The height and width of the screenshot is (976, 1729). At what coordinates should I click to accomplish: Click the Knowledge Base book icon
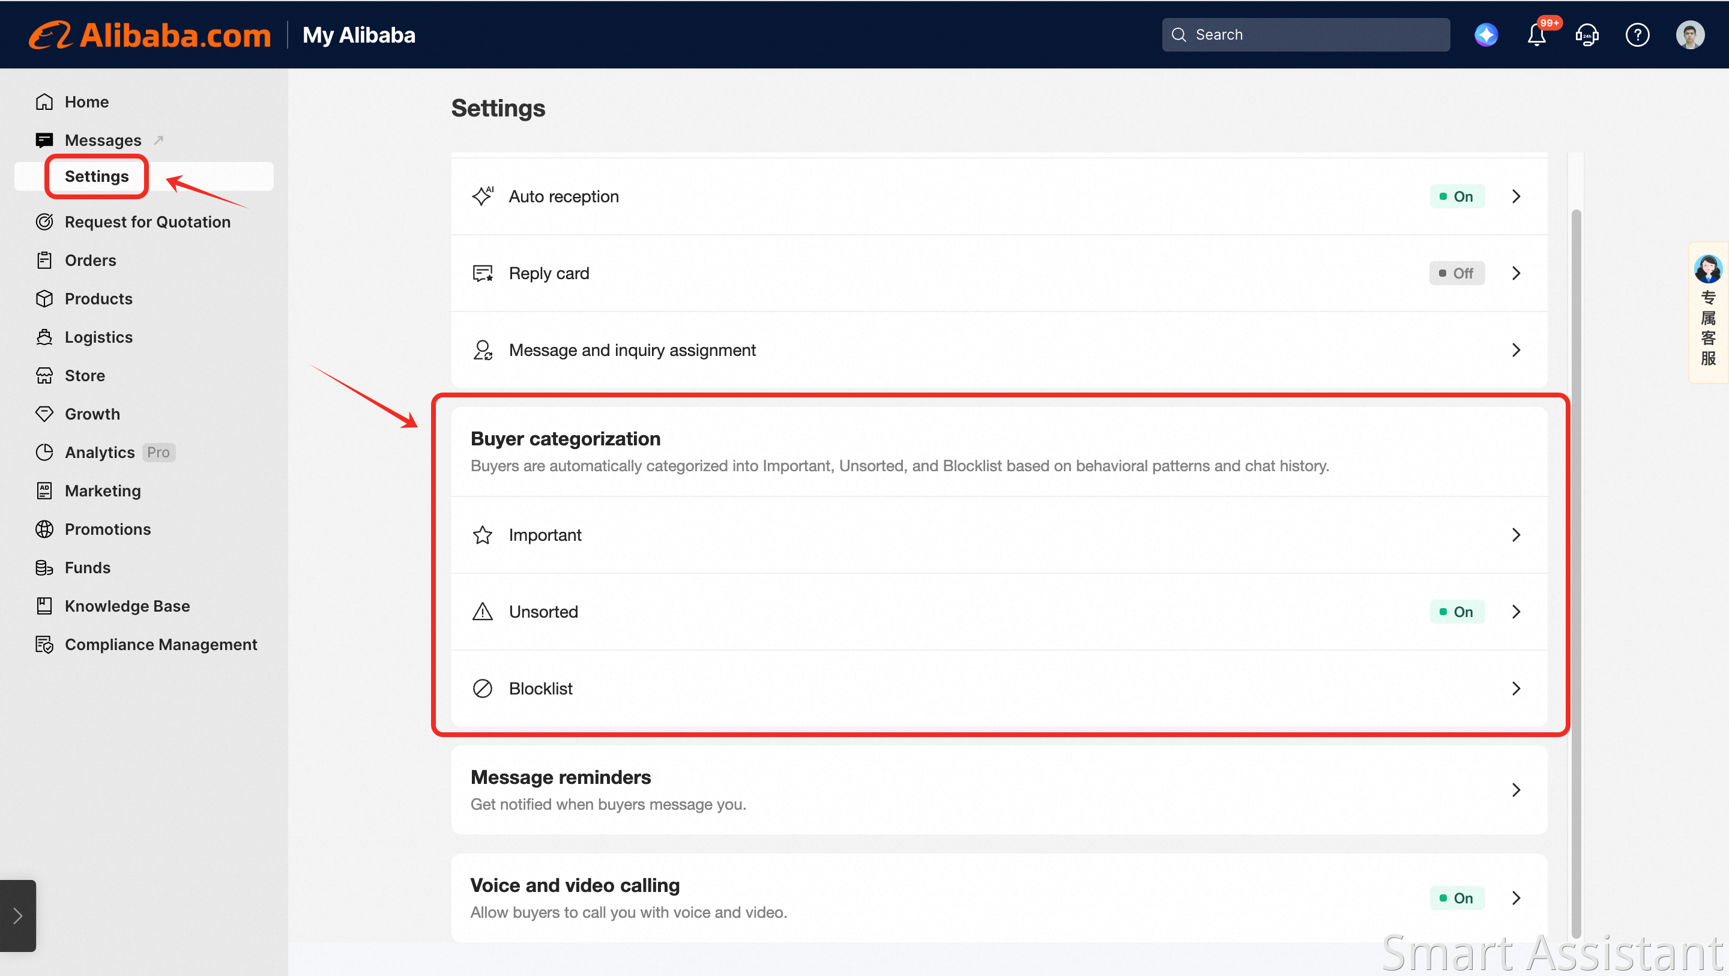click(x=44, y=606)
